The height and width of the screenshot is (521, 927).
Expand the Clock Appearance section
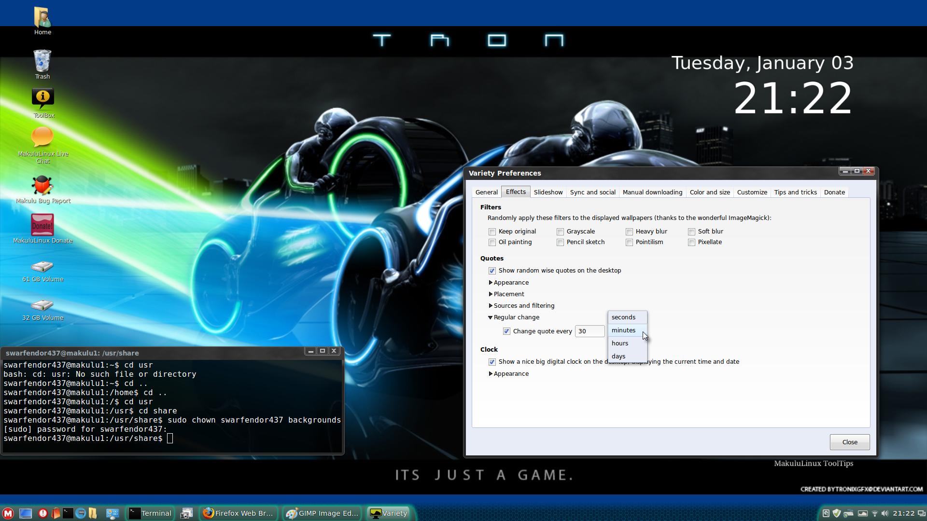pos(508,374)
